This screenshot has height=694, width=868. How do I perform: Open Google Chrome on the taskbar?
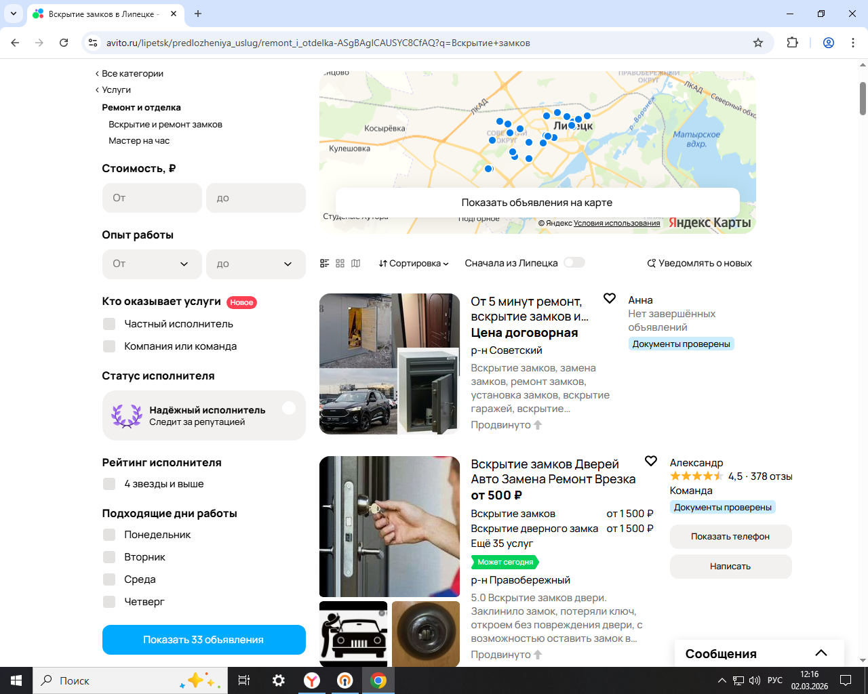coord(378,680)
